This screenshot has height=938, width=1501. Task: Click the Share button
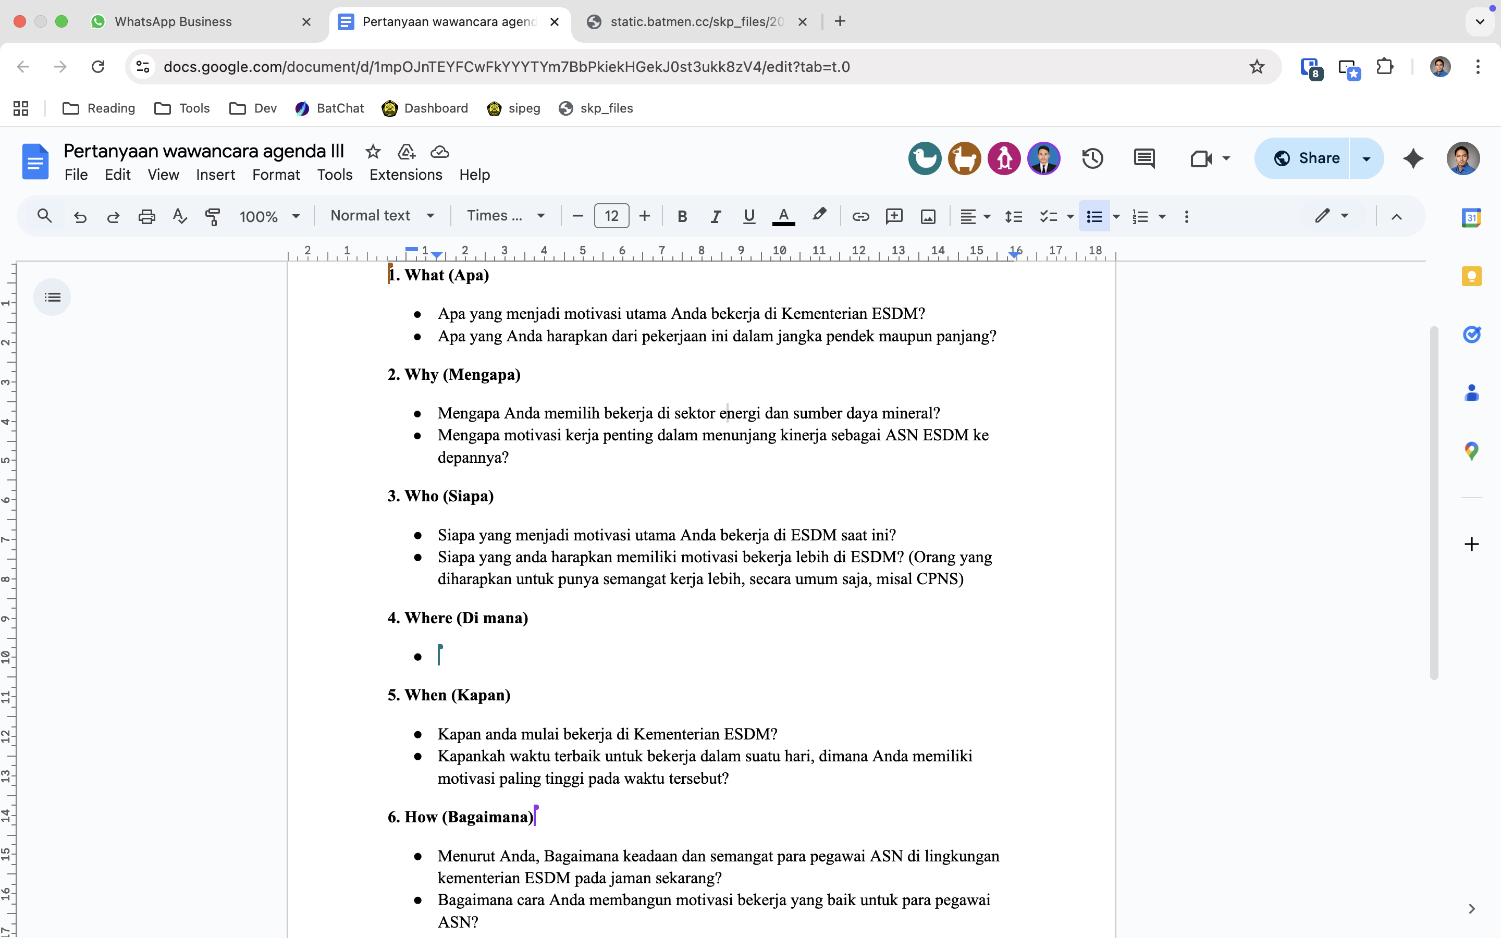(x=1306, y=158)
